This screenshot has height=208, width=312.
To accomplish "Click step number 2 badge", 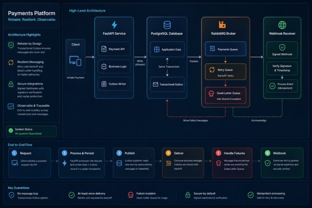I will pos(64,153).
